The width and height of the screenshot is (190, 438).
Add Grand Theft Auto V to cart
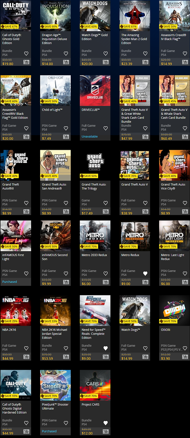click(145, 212)
